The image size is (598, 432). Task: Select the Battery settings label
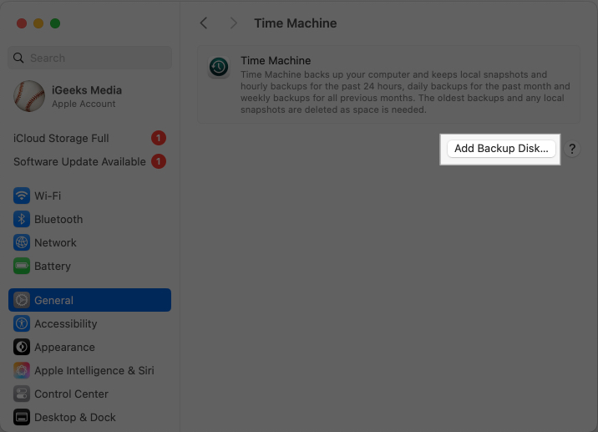coord(53,267)
